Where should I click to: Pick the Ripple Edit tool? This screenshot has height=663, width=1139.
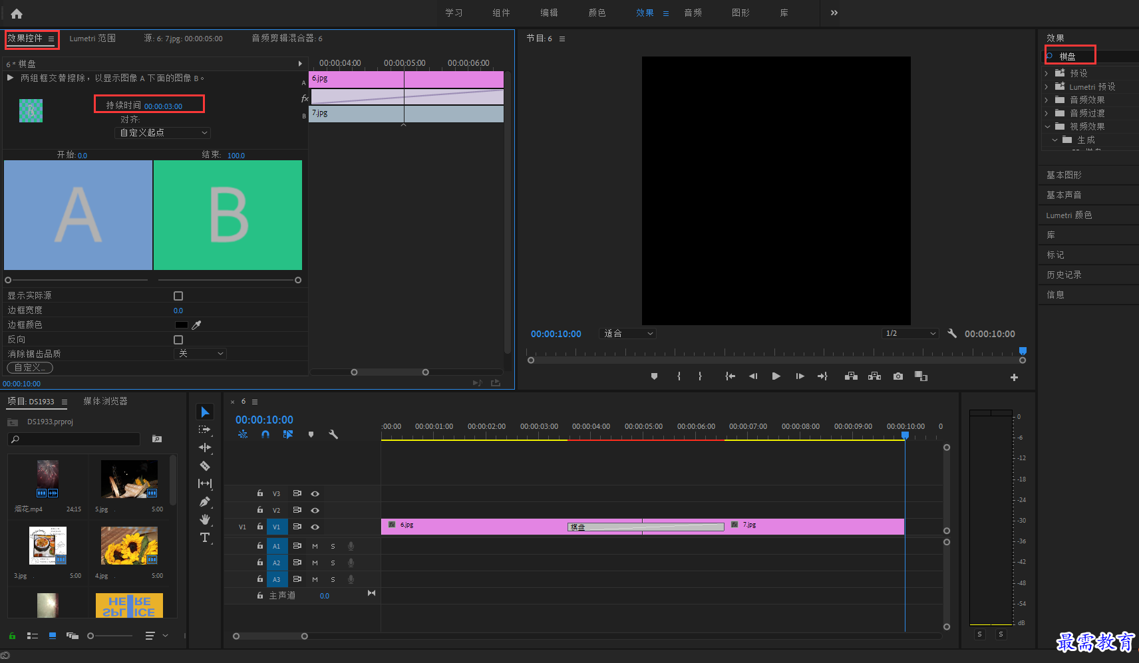[205, 448]
